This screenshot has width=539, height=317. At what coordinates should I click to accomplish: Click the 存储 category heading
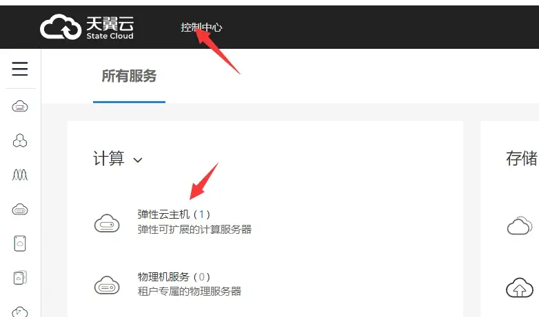point(522,158)
